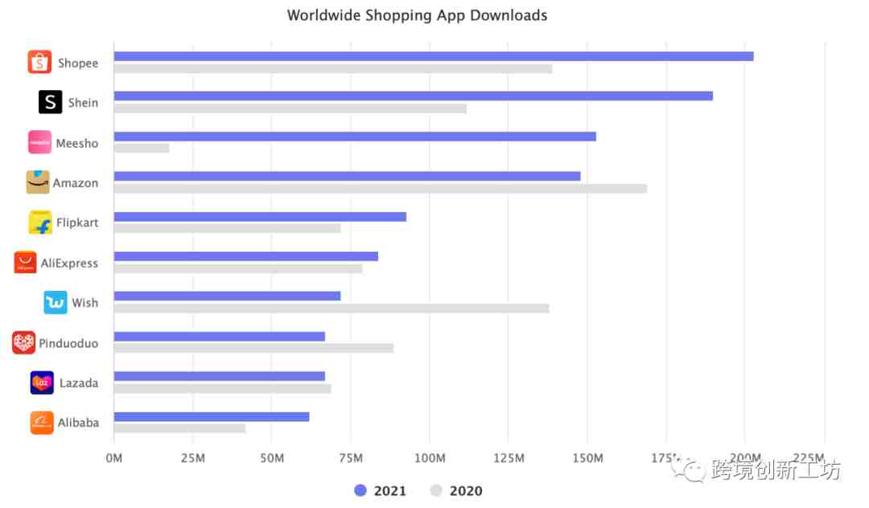Click the Shein app icon
The image size is (869, 508).
click(51, 102)
